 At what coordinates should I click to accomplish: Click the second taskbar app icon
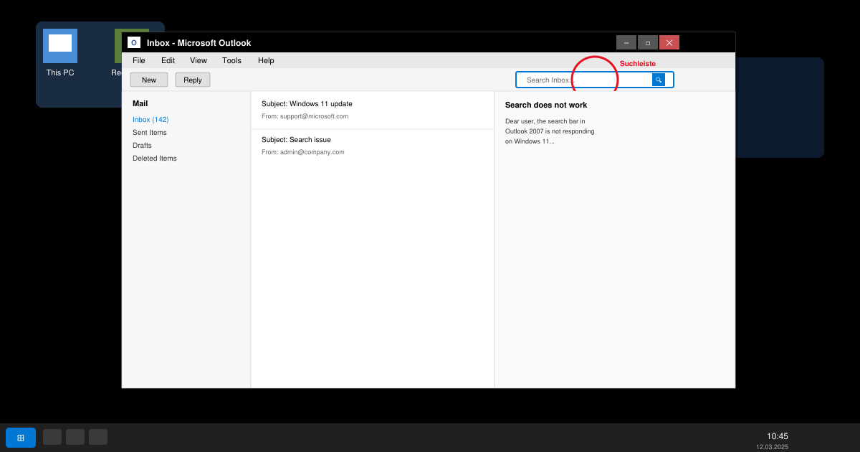[75, 437]
